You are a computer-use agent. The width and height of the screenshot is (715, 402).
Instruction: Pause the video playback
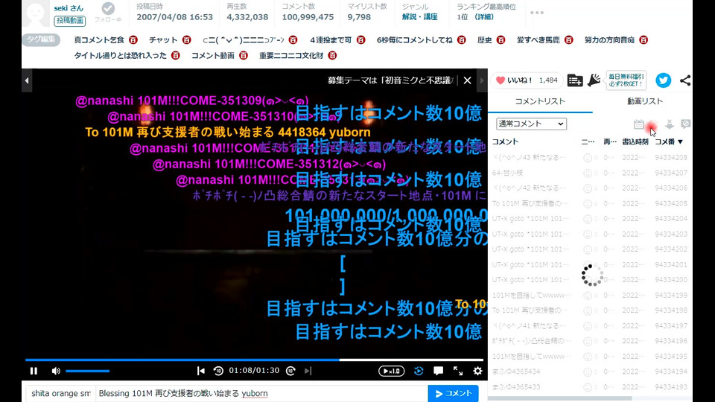pos(34,371)
